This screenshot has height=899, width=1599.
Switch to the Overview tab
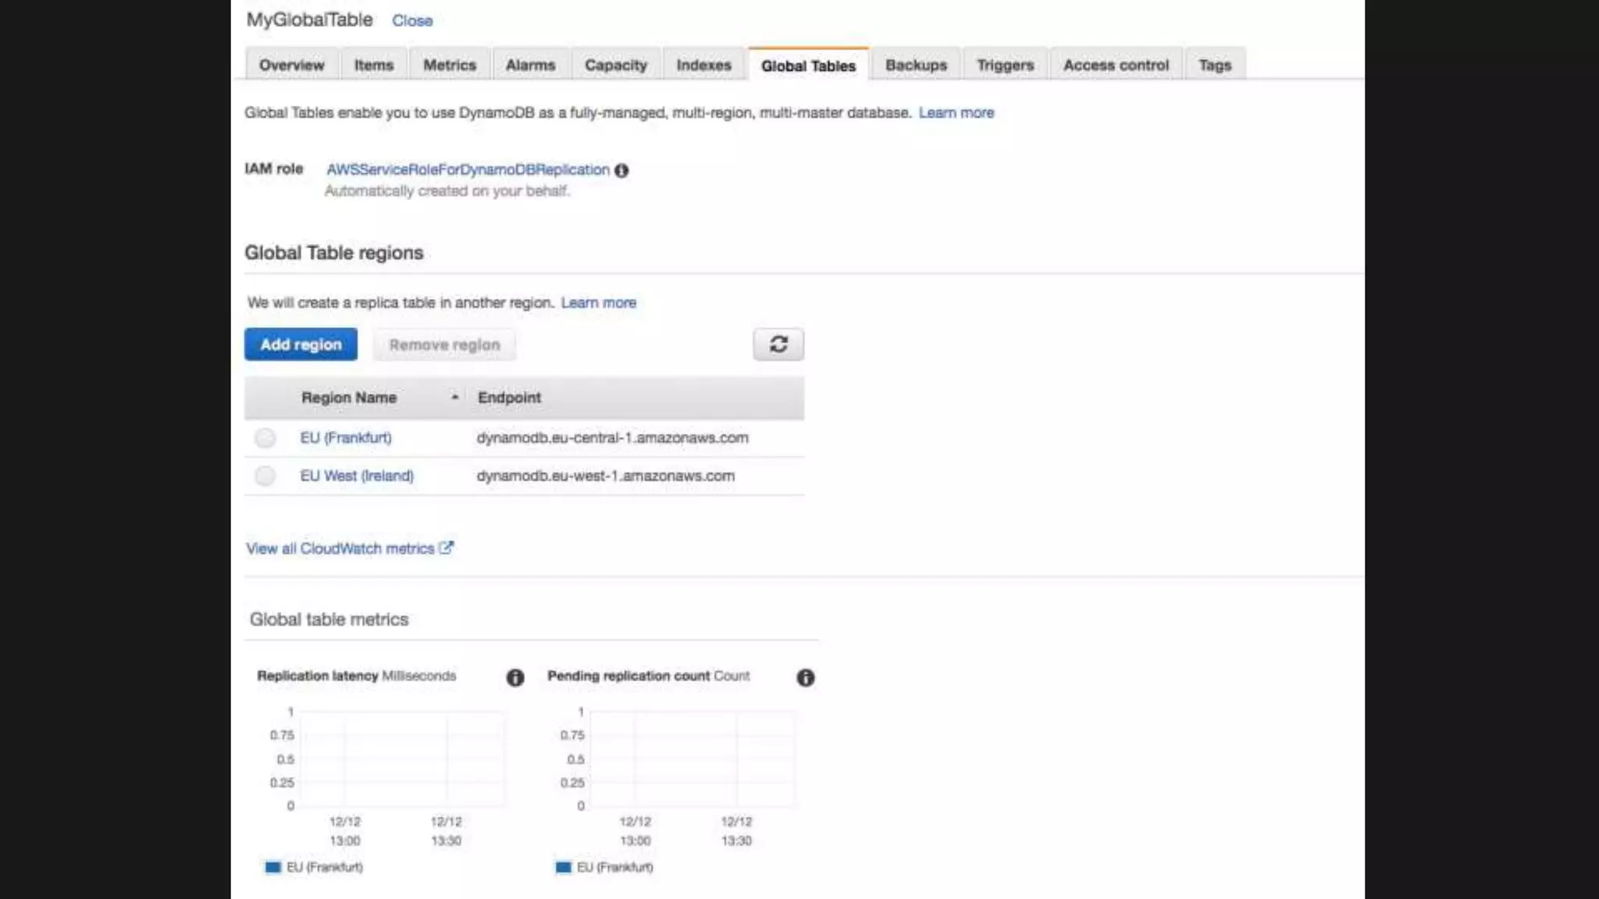tap(291, 65)
